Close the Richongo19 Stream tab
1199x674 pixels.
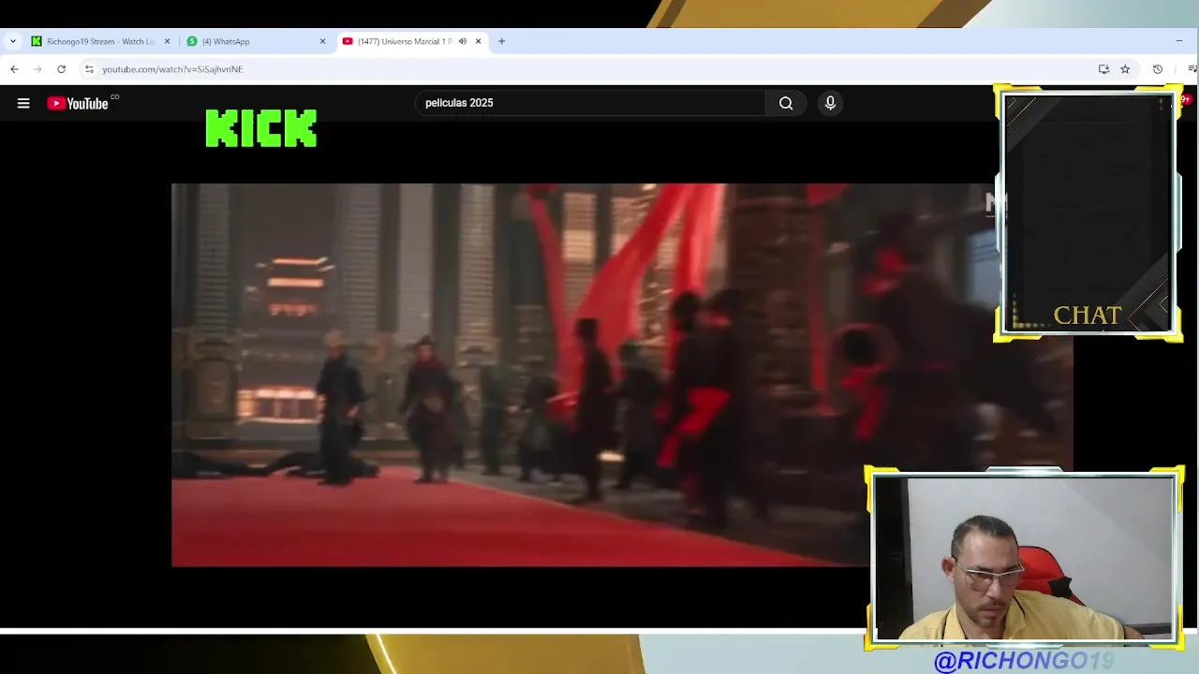[168, 41]
